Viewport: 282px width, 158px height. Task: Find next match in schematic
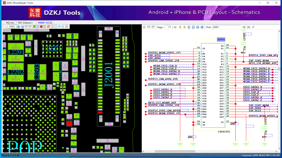pos(249,27)
